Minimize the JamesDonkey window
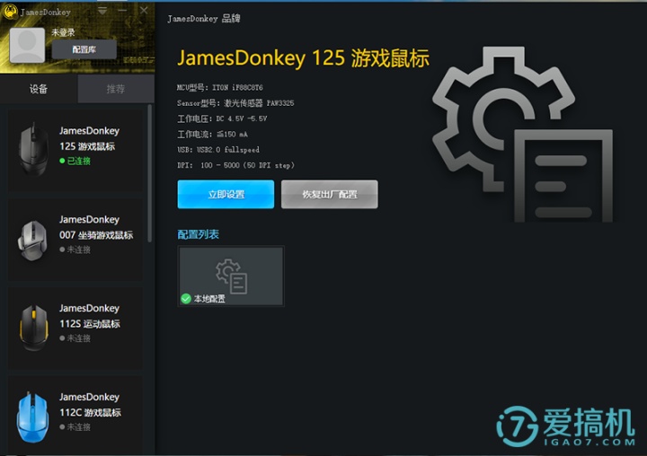647x456 pixels. pyautogui.click(x=122, y=10)
